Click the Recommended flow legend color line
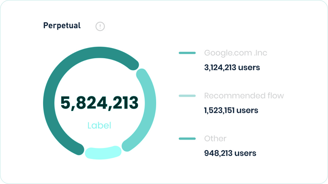 pyautogui.click(x=187, y=96)
